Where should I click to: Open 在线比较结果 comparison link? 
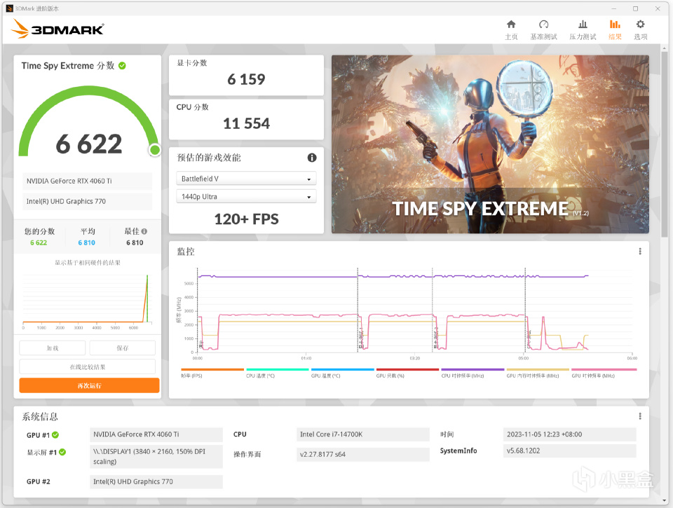[x=89, y=366]
